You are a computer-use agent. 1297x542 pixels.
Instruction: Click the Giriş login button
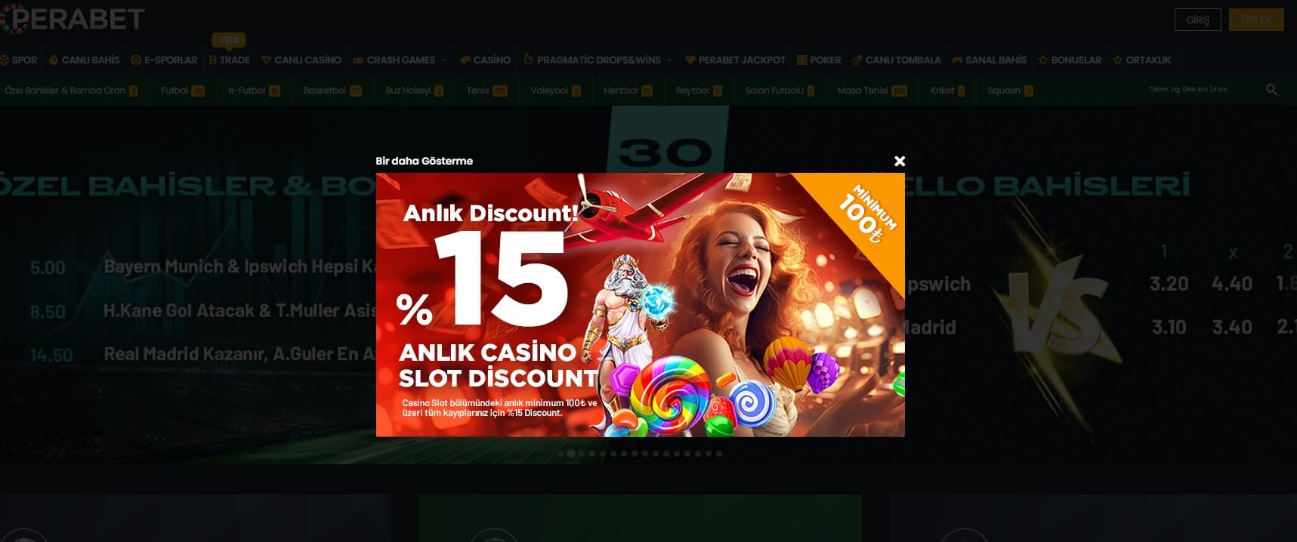[x=1198, y=20]
